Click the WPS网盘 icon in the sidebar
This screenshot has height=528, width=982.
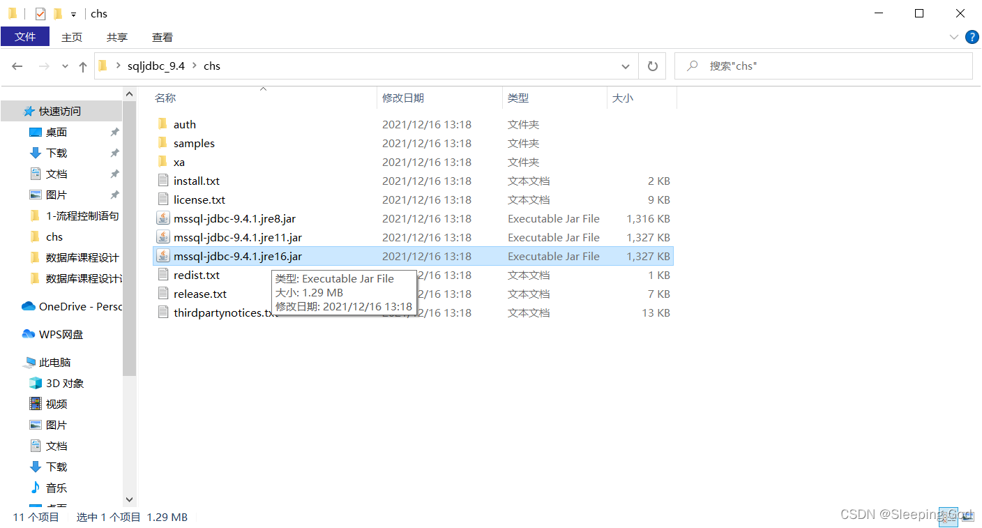[28, 334]
